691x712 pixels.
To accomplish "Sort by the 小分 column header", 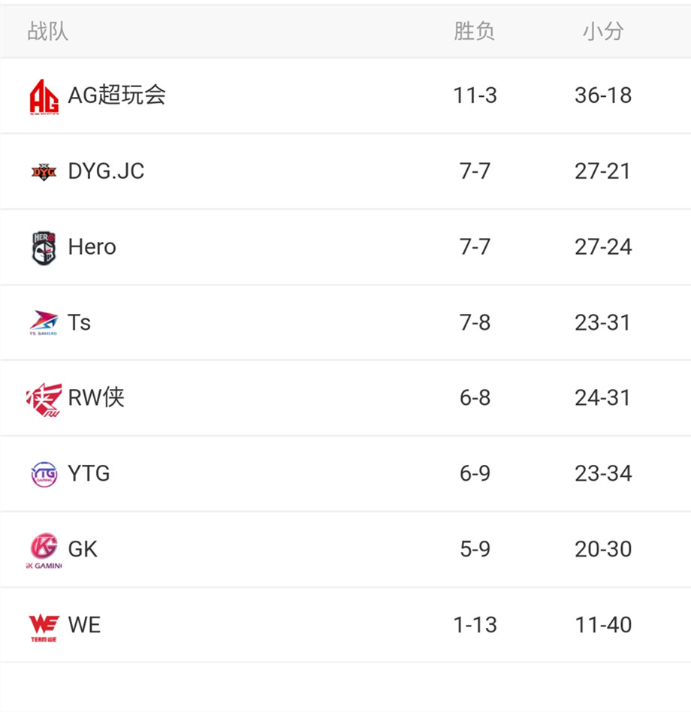I will pos(603,32).
